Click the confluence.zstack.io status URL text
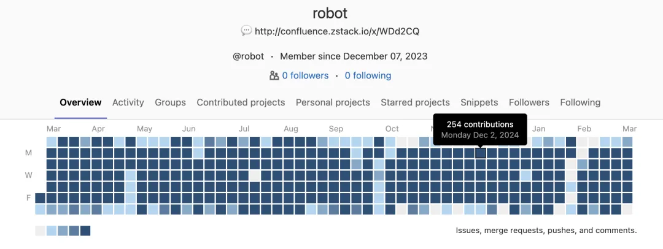Viewport: 663px width, 249px height. click(337, 31)
